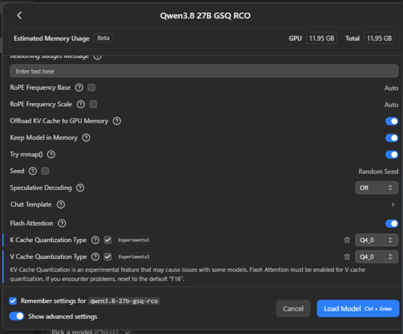Click the GPU 11.95 GB memory value
The width and height of the screenshot is (403, 334).
coord(322,38)
